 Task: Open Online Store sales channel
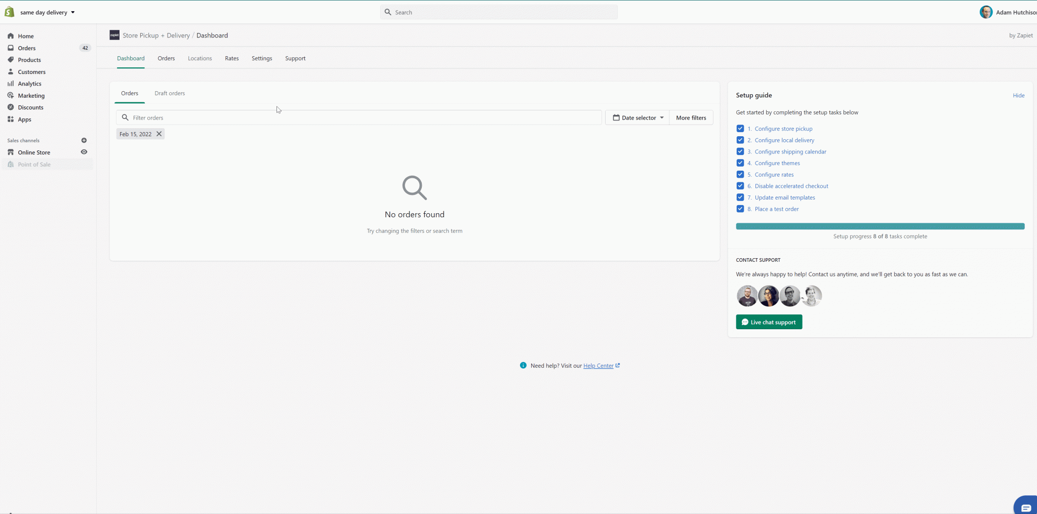point(34,152)
